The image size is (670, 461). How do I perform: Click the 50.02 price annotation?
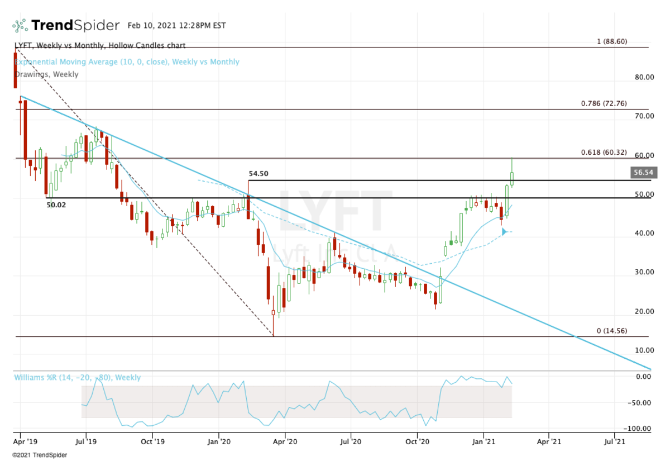click(x=56, y=205)
